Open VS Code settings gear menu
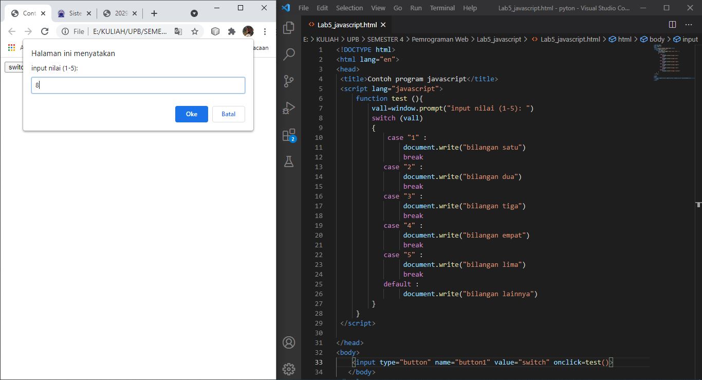The height and width of the screenshot is (380, 702). tap(288, 369)
